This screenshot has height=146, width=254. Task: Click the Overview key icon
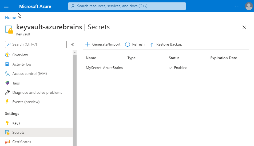coord(7,55)
